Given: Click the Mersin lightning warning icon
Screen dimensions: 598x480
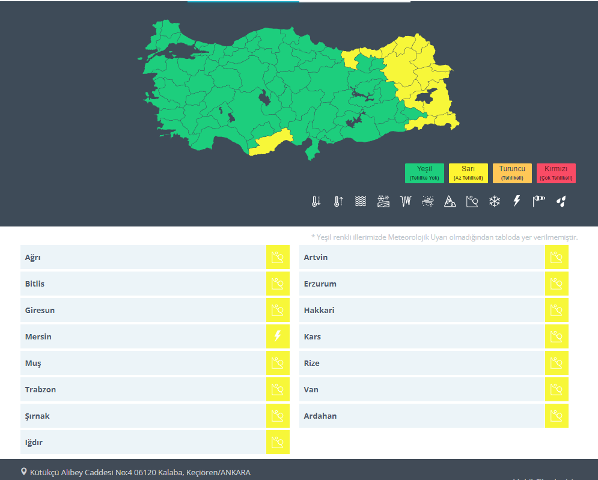Looking at the screenshot, I should click(x=278, y=336).
